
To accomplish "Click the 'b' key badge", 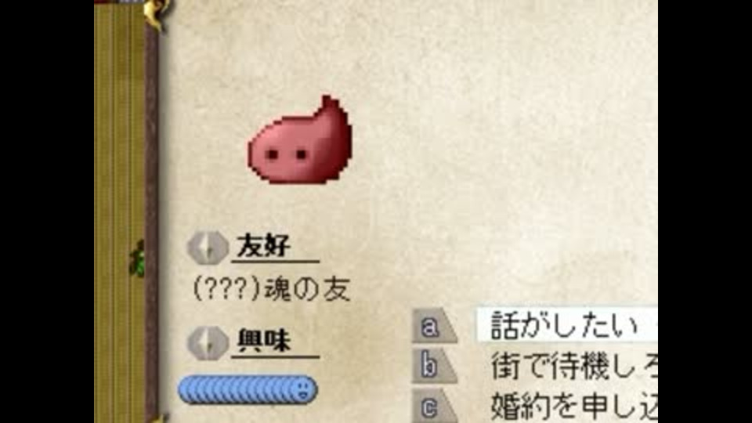I will (433, 367).
